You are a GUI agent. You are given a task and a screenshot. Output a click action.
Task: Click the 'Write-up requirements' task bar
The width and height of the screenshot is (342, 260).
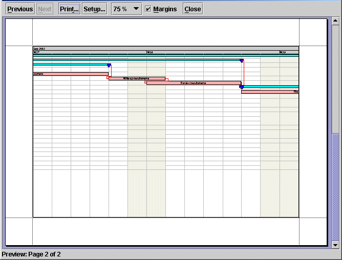click(137, 79)
